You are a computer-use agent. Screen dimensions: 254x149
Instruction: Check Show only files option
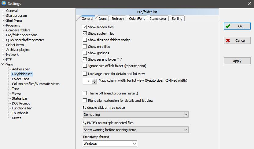pyautogui.click(x=85, y=47)
